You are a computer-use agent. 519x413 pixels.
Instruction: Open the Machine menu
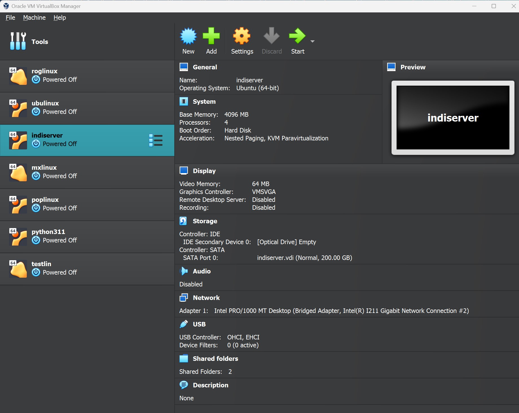click(34, 17)
